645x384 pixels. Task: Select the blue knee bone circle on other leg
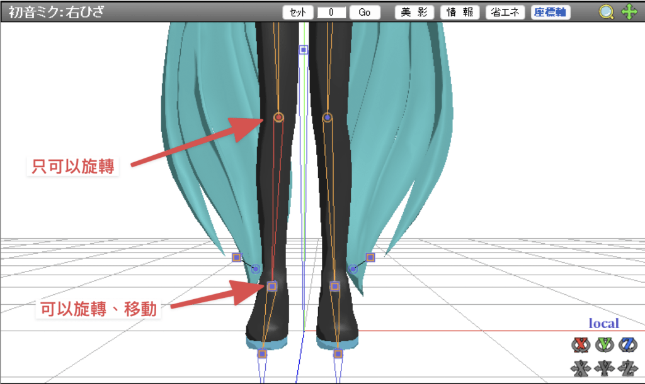click(327, 118)
